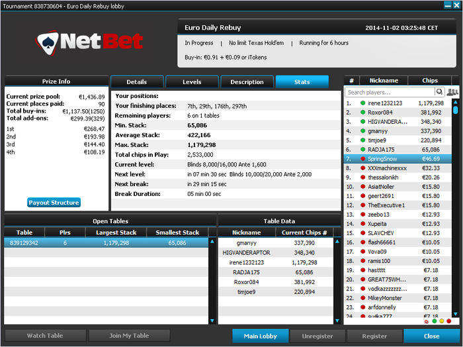Click the red diamond icon below player list

point(427,322)
